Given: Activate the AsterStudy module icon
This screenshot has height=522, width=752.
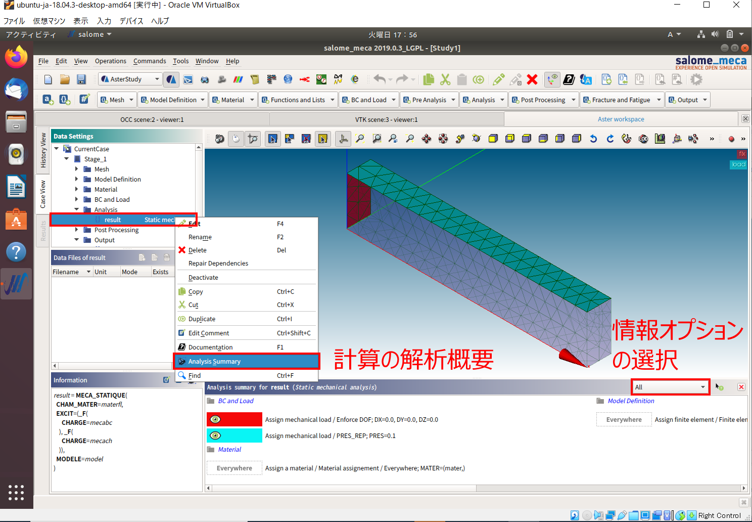Looking at the screenshot, I should coord(171,79).
